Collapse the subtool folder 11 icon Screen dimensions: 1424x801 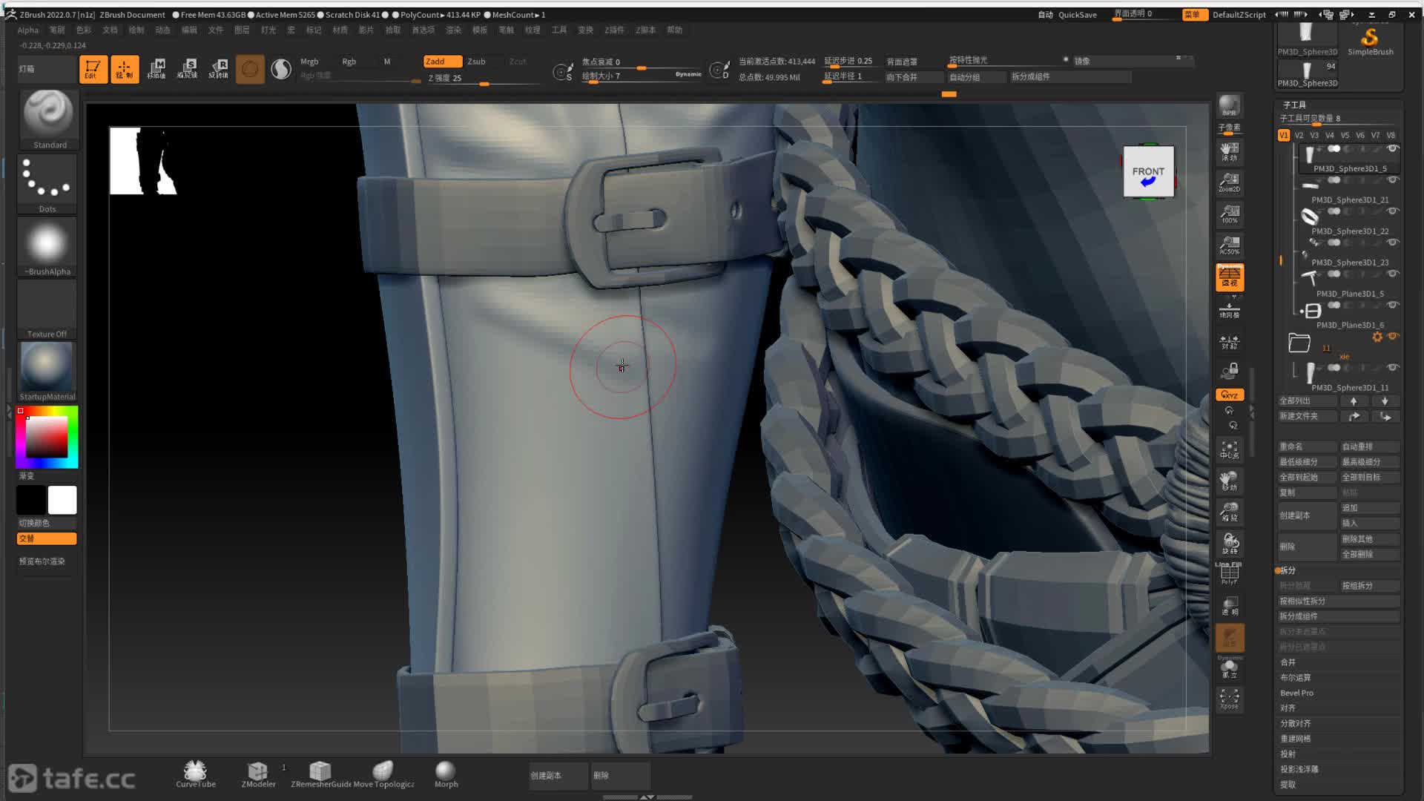pyautogui.click(x=1299, y=342)
